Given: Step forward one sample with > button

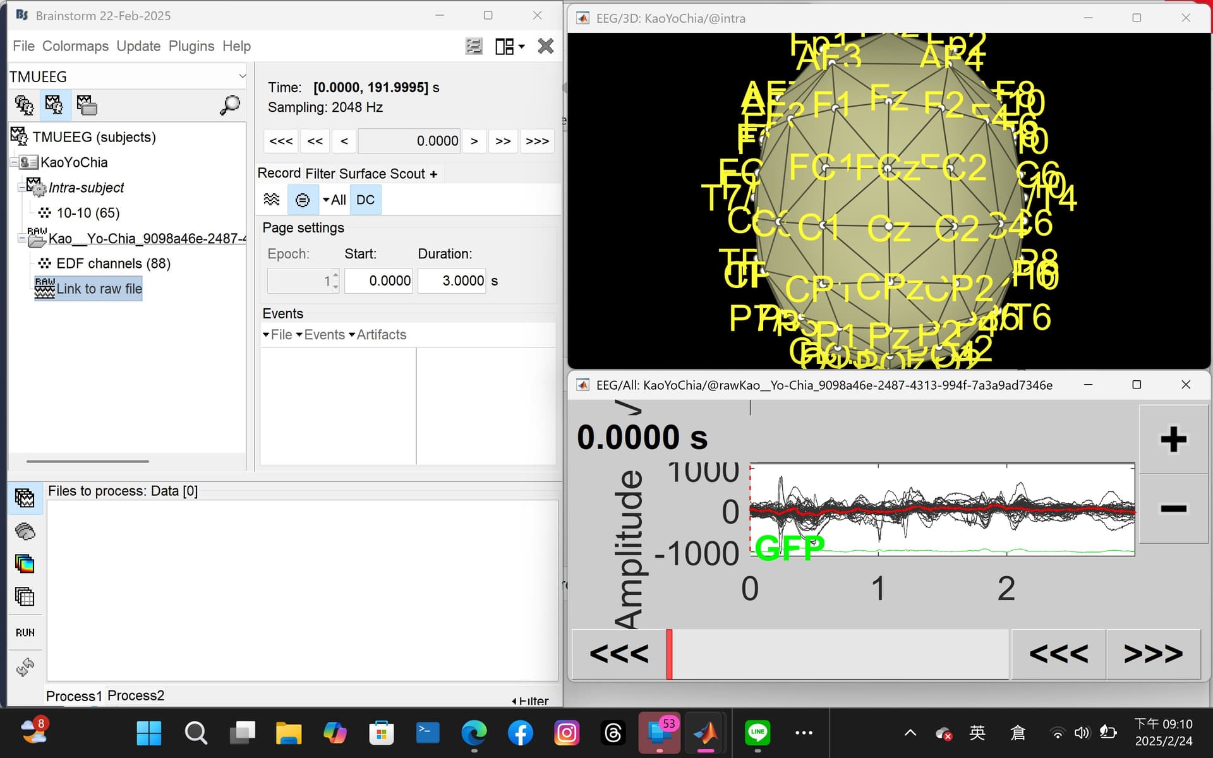Looking at the screenshot, I should (x=474, y=141).
